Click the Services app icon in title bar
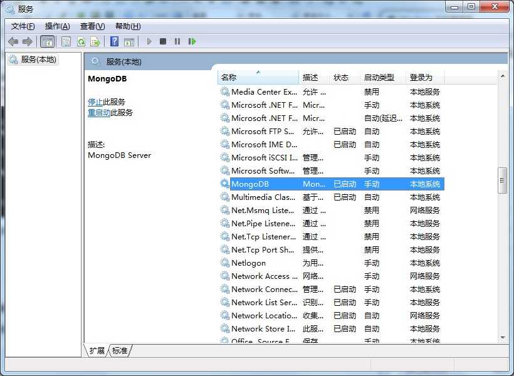Screen dimensions: 514x376 pos(10,9)
